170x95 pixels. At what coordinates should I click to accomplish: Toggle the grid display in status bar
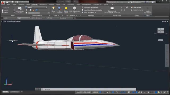[100, 92]
